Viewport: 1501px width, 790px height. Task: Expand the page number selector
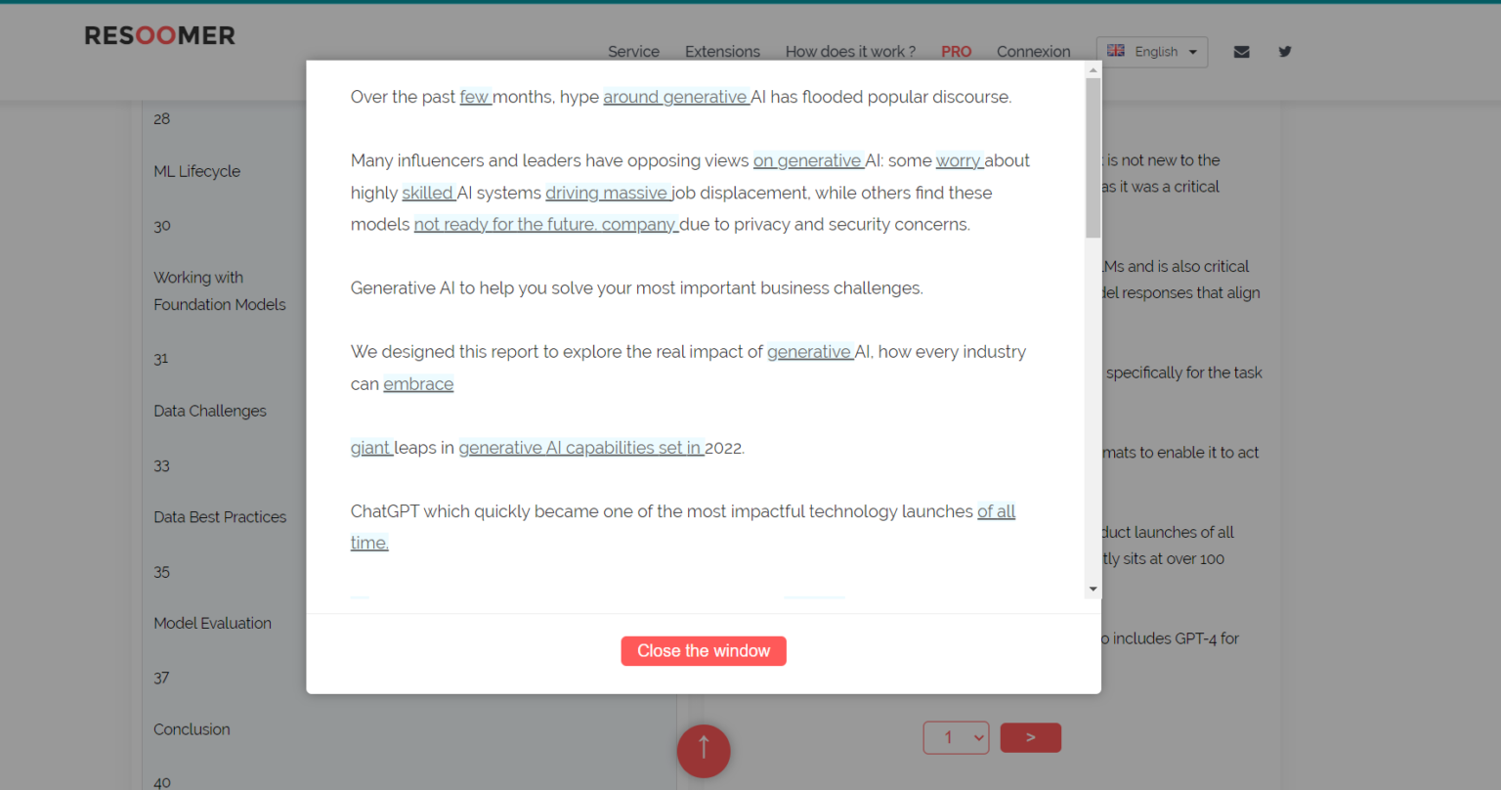[956, 737]
